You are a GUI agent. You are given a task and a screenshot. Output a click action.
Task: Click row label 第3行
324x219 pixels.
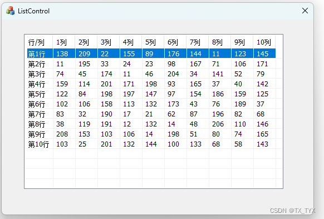point(37,74)
